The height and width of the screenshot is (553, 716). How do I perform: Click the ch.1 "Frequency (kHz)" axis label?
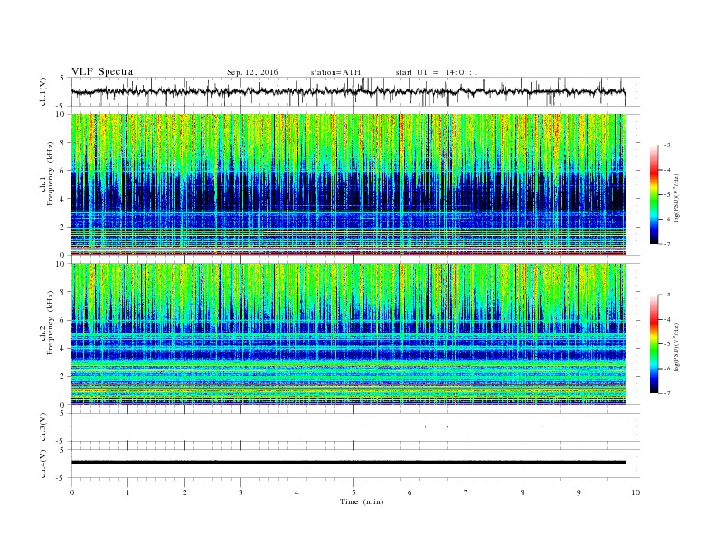[x=51, y=173]
